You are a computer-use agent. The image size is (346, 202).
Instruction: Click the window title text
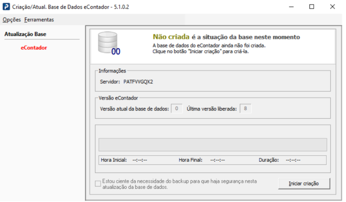point(71,7)
